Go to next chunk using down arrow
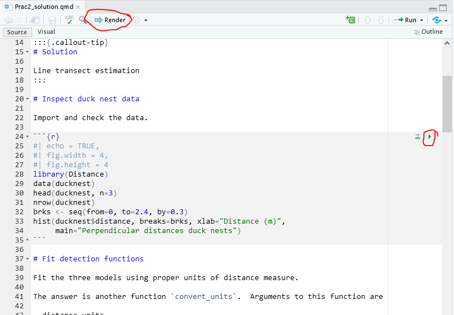 pyautogui.click(x=381, y=20)
